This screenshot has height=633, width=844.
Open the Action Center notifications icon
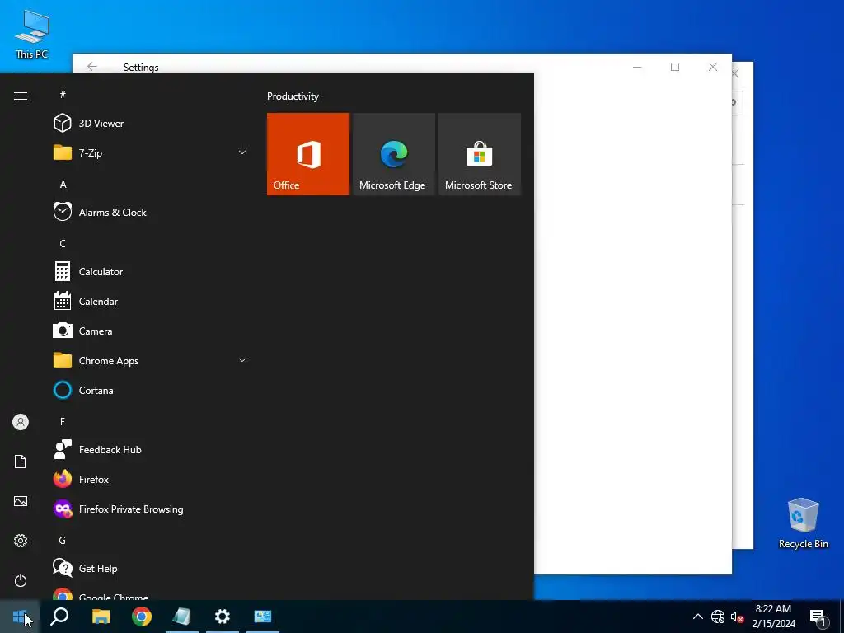(818, 618)
